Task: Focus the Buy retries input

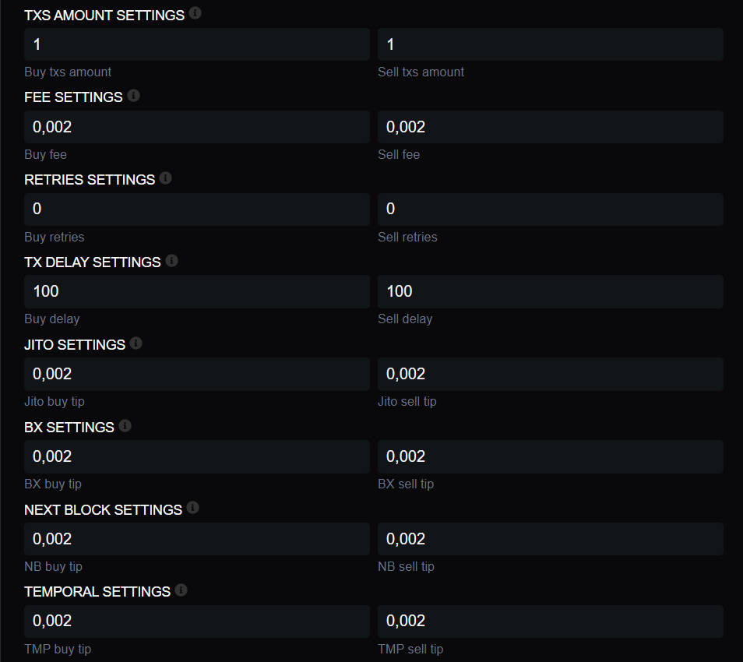Action: coord(197,210)
